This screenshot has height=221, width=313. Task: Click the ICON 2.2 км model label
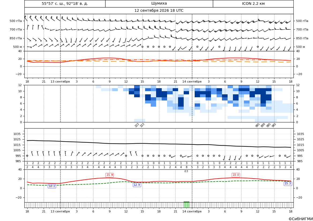click(253, 3)
